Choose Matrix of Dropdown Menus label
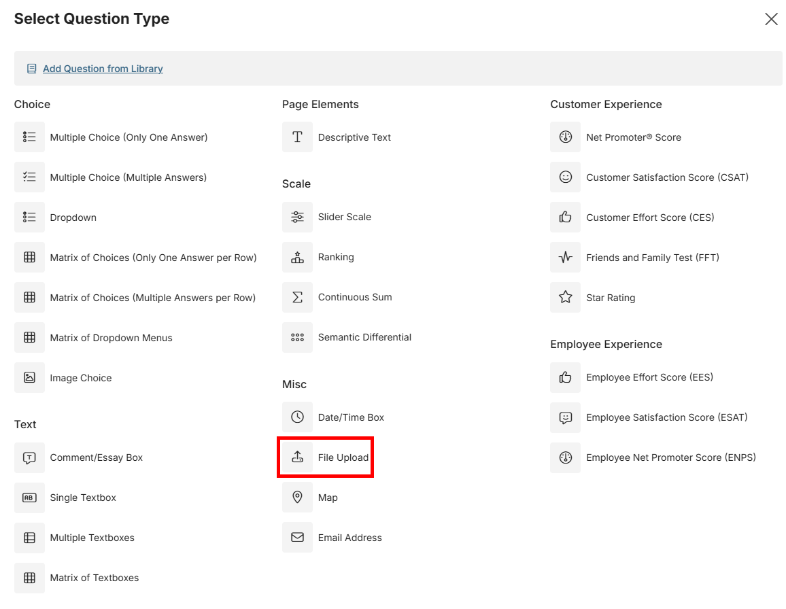The height and width of the screenshot is (609, 786). click(112, 338)
